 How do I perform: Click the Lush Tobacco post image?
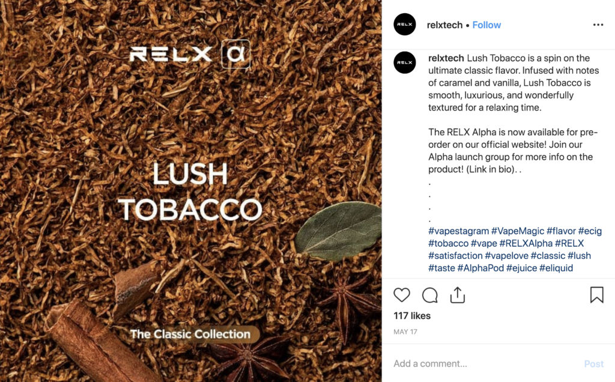190,191
